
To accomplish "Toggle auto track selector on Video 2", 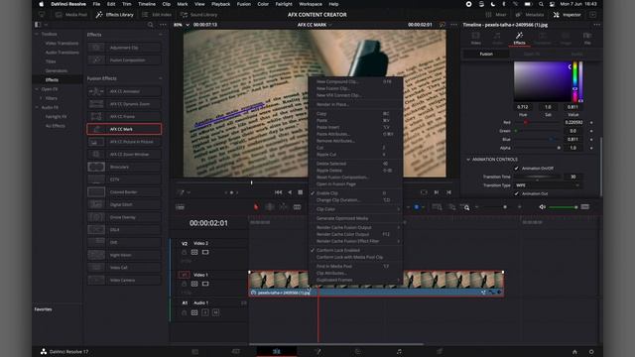I will click(194, 252).
